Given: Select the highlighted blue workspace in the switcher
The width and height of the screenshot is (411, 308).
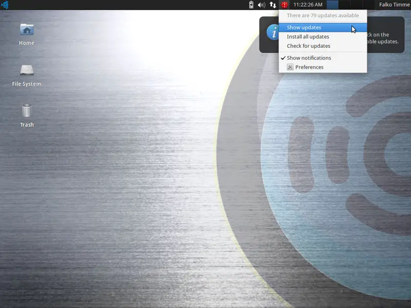Looking at the screenshot, I should coord(332,5).
